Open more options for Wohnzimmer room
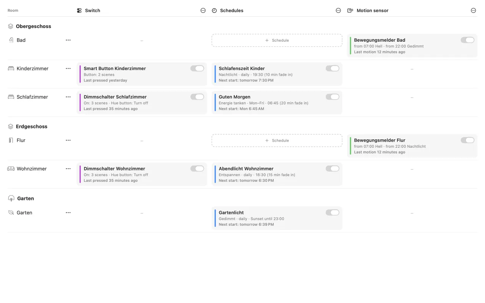 click(x=68, y=169)
